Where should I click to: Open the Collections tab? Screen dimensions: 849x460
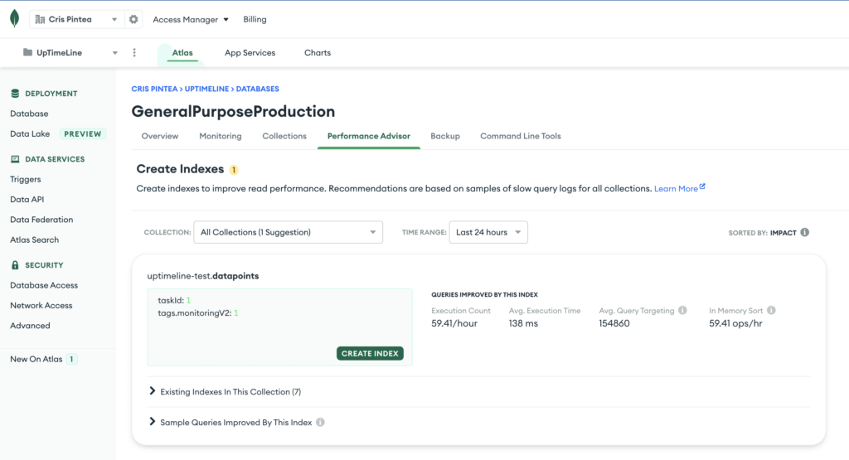click(284, 137)
